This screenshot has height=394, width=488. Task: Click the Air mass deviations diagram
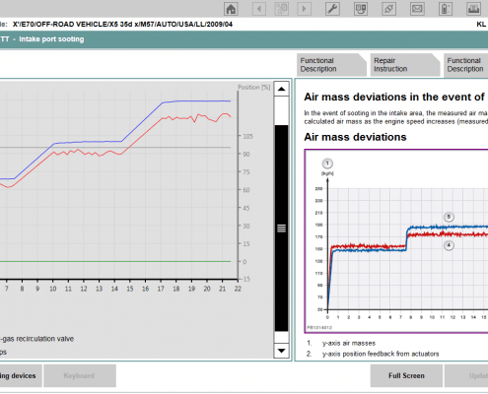coord(396,241)
